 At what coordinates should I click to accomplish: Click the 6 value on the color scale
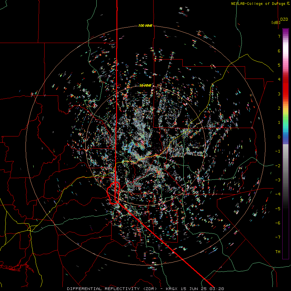tap(279, 51)
